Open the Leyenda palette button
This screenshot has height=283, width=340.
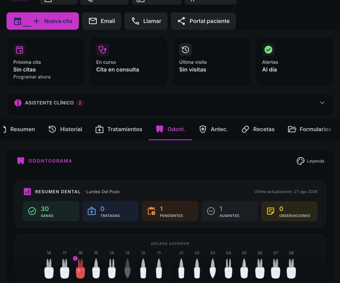pos(310,161)
